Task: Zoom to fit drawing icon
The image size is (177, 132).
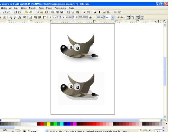Action: point(57,12)
